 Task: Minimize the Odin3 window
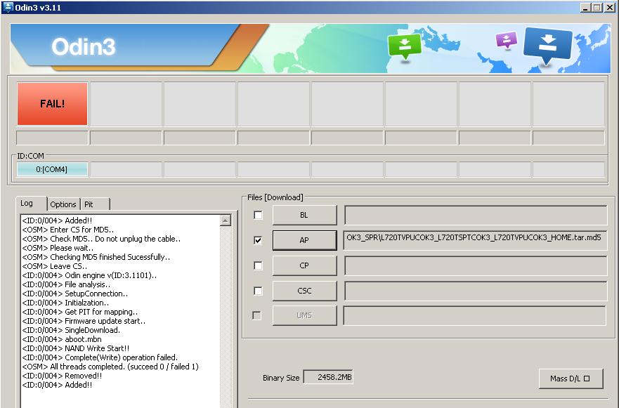coord(585,7)
